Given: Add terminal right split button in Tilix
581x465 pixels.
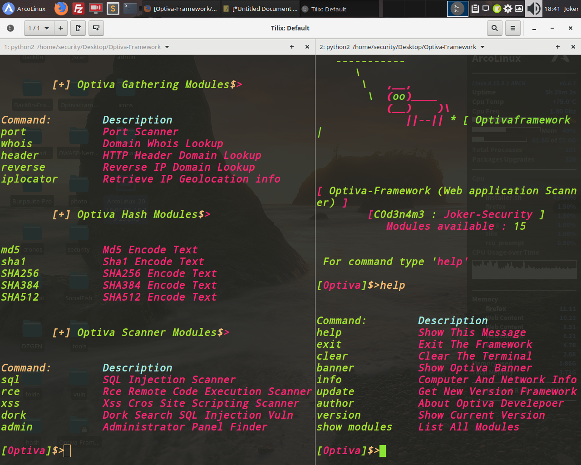Looking at the screenshot, I should [x=78, y=28].
